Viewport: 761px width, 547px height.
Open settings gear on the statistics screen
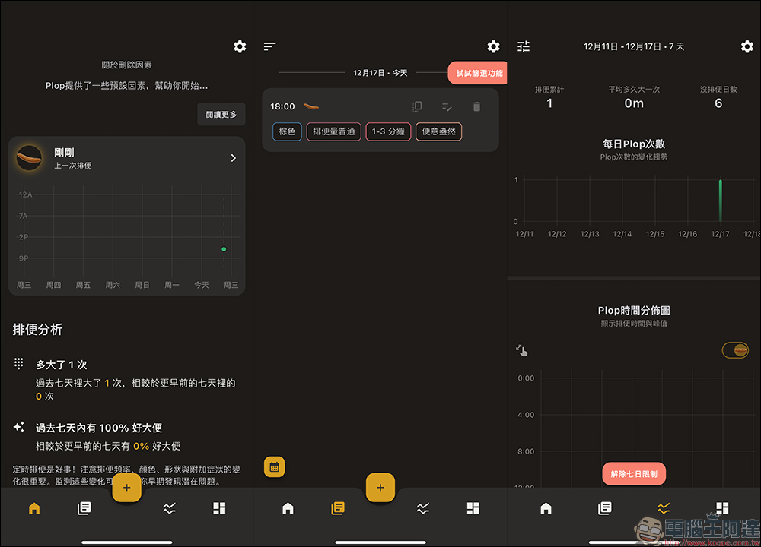[747, 46]
